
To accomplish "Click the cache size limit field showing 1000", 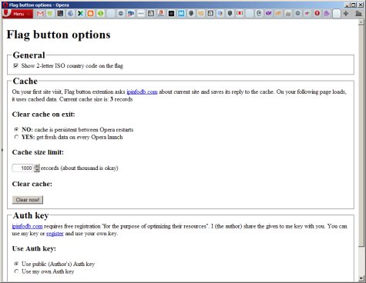I will click(x=22, y=168).
